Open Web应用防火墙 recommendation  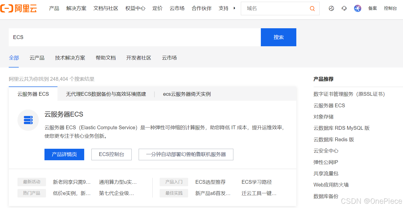pos(331,185)
